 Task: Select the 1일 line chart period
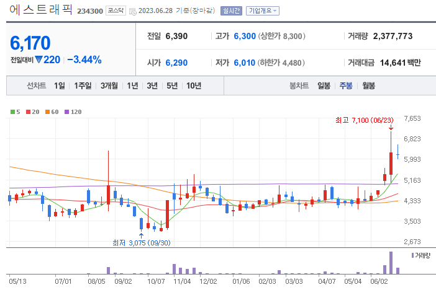[x=59, y=86]
